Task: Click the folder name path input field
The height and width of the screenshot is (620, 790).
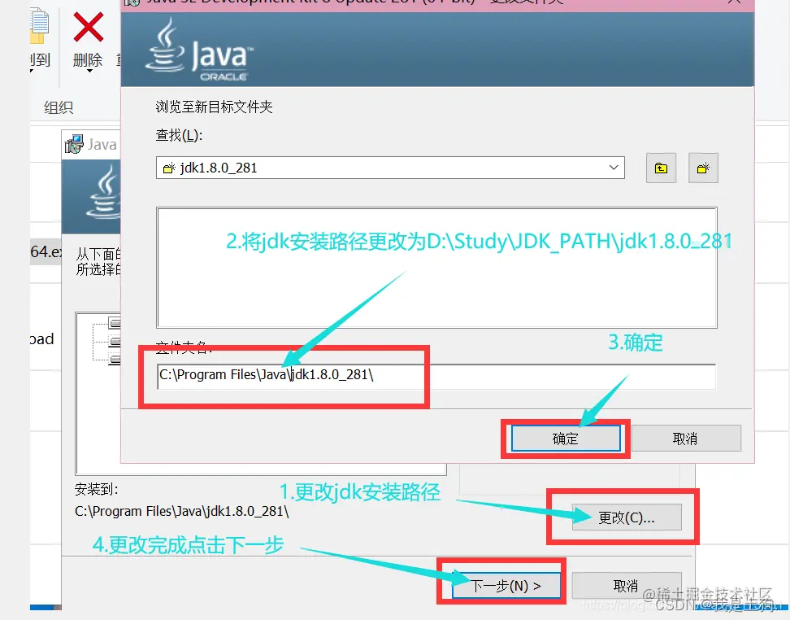Action: tap(436, 377)
